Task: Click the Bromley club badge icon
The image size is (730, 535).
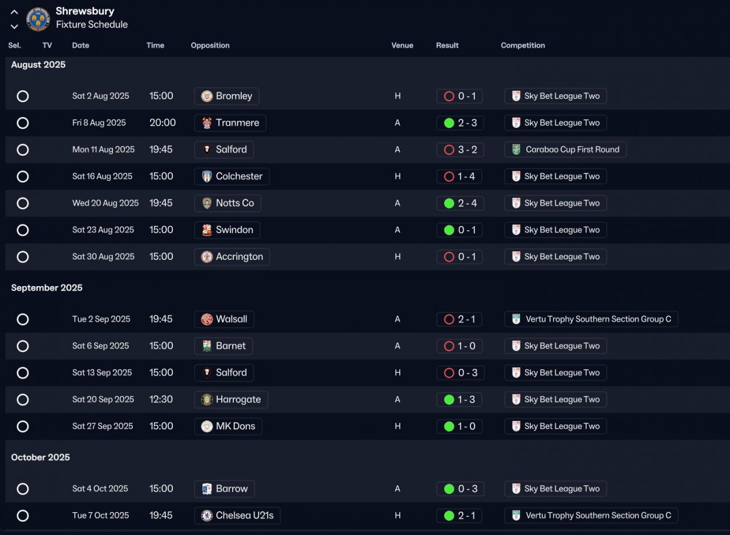Action: pyautogui.click(x=207, y=96)
